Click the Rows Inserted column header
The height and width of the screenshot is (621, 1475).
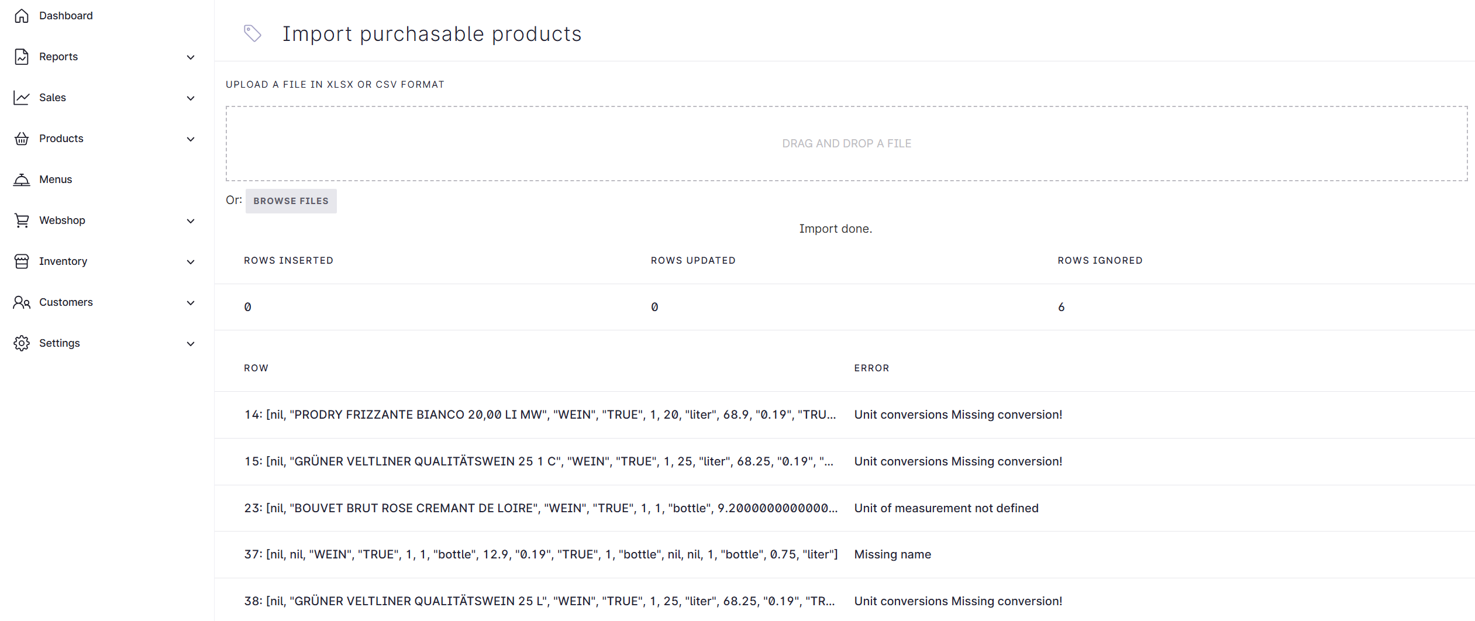(288, 260)
